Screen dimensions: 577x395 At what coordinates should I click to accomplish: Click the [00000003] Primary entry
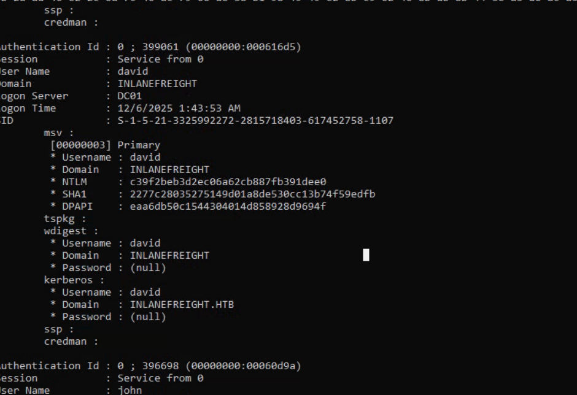pyautogui.click(x=105, y=145)
